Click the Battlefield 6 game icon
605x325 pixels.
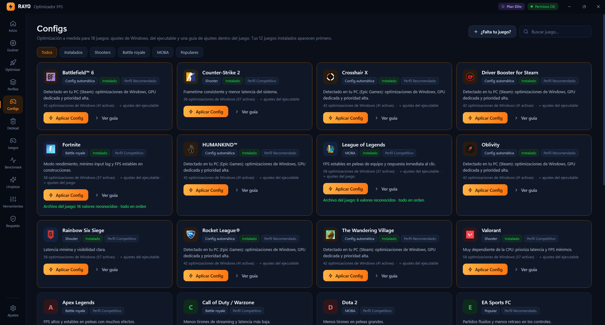tap(51, 77)
